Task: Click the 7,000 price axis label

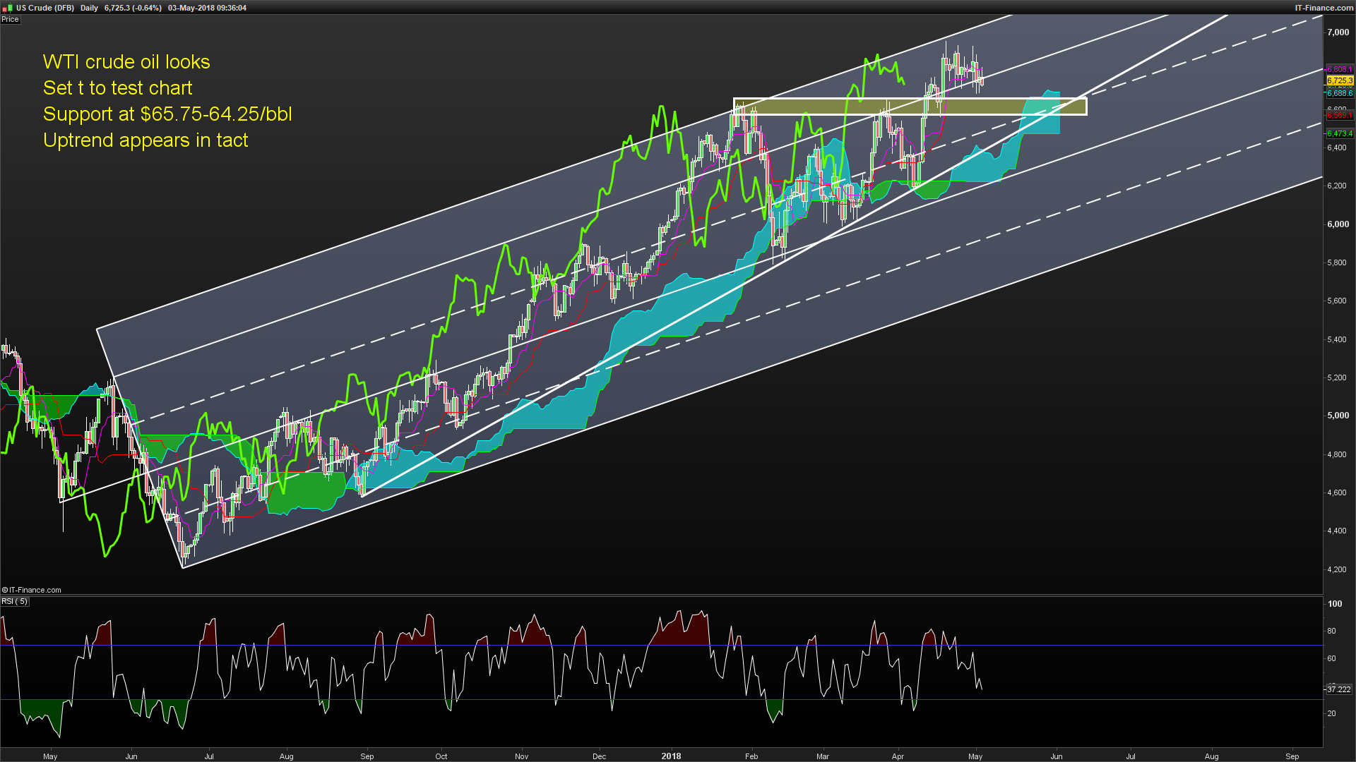Action: [1338, 32]
